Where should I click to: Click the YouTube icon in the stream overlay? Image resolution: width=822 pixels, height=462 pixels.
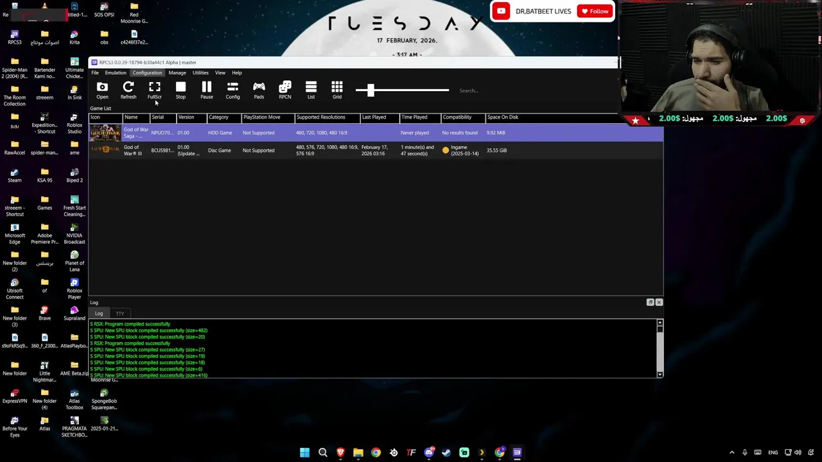click(501, 11)
